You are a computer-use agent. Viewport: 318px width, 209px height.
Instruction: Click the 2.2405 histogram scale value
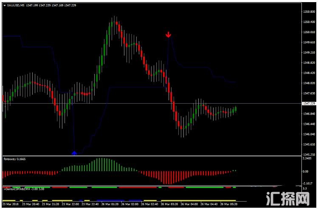(307, 158)
